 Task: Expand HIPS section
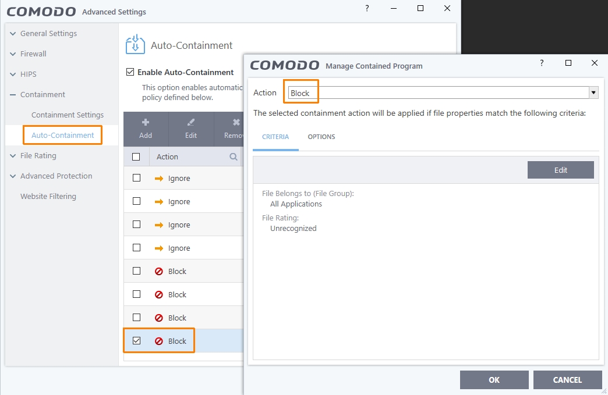pyautogui.click(x=13, y=74)
